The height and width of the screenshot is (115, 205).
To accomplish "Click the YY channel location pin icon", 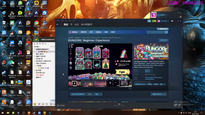I will point(40,44).
